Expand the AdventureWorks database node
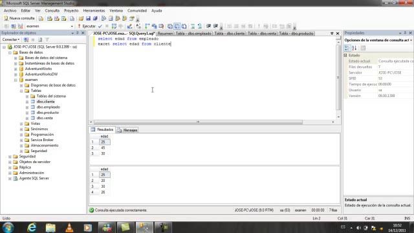The width and height of the screenshot is (414, 233). click(x=16, y=69)
